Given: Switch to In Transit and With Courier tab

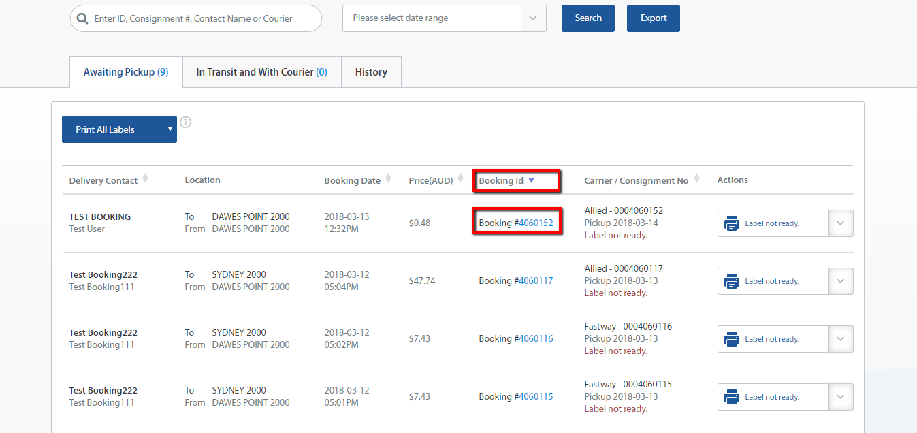Looking at the screenshot, I should point(261,72).
